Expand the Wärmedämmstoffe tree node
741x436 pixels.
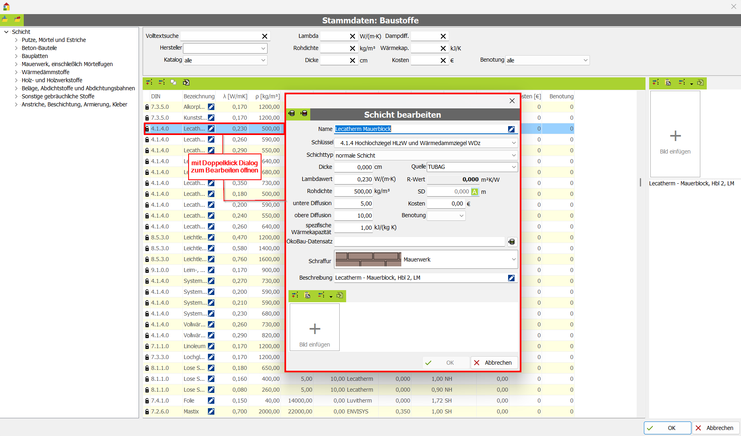[x=16, y=72]
